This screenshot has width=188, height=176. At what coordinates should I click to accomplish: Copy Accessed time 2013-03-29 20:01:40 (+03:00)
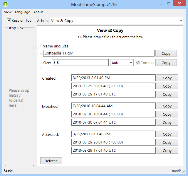(x=167, y=142)
